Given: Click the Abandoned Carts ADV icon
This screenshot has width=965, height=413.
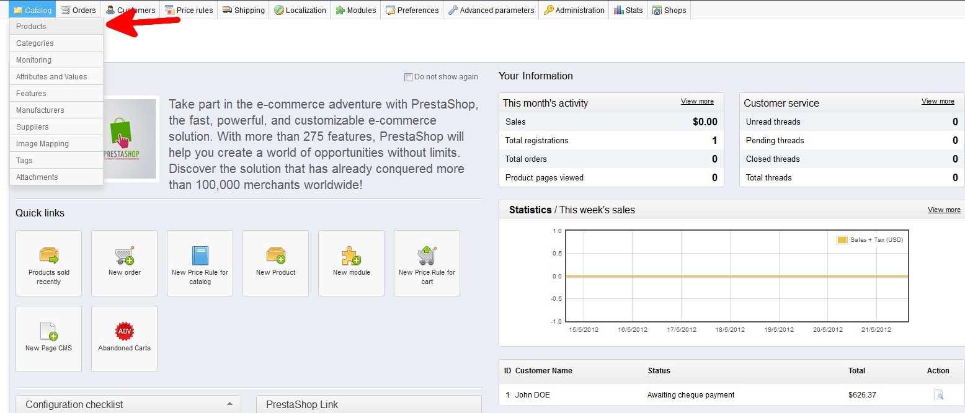Looking at the screenshot, I should click(x=125, y=331).
